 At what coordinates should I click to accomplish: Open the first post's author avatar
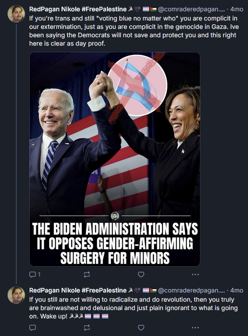click(x=16, y=14)
